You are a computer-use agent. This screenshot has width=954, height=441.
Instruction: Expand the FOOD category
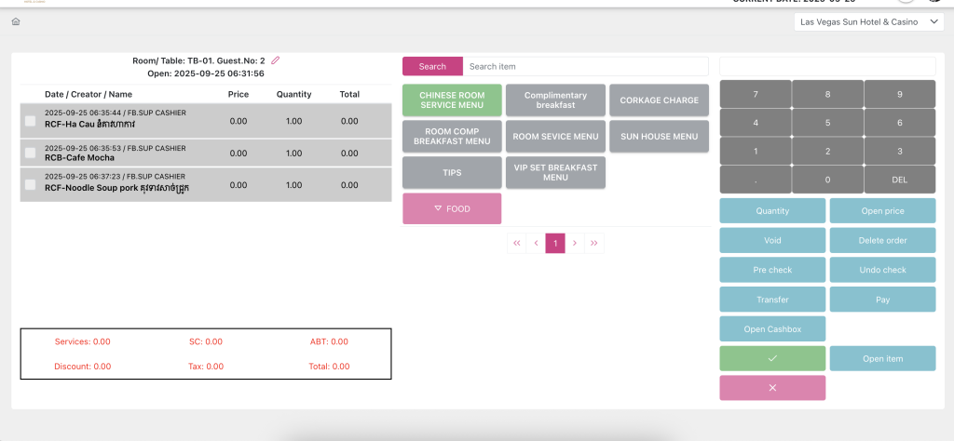click(x=452, y=209)
